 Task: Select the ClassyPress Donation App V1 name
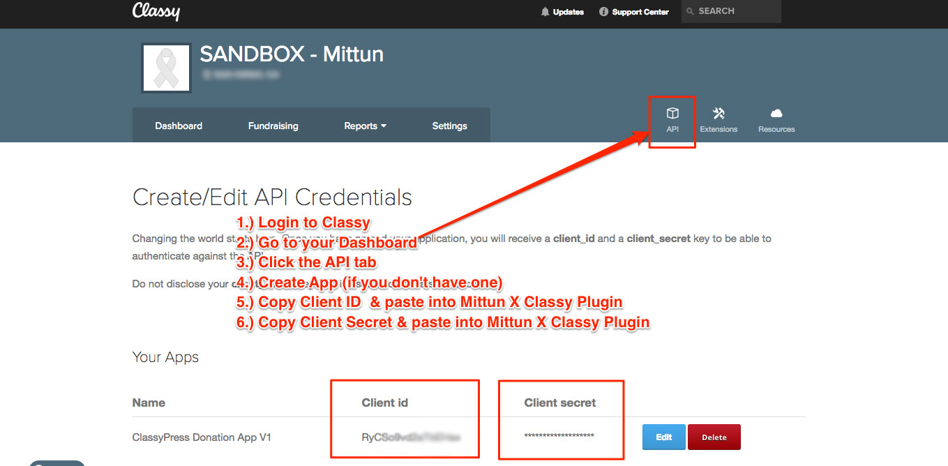202,437
